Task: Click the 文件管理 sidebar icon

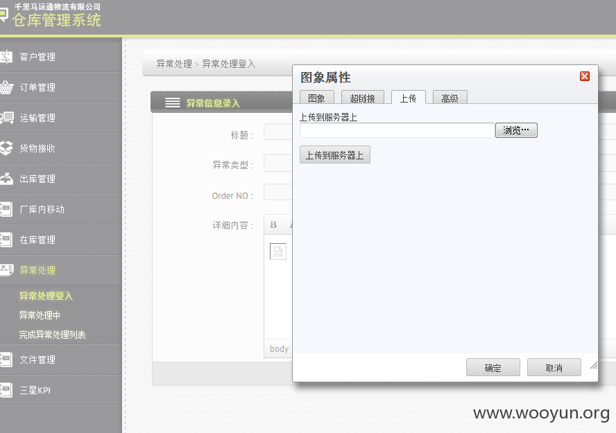Action: point(6,360)
